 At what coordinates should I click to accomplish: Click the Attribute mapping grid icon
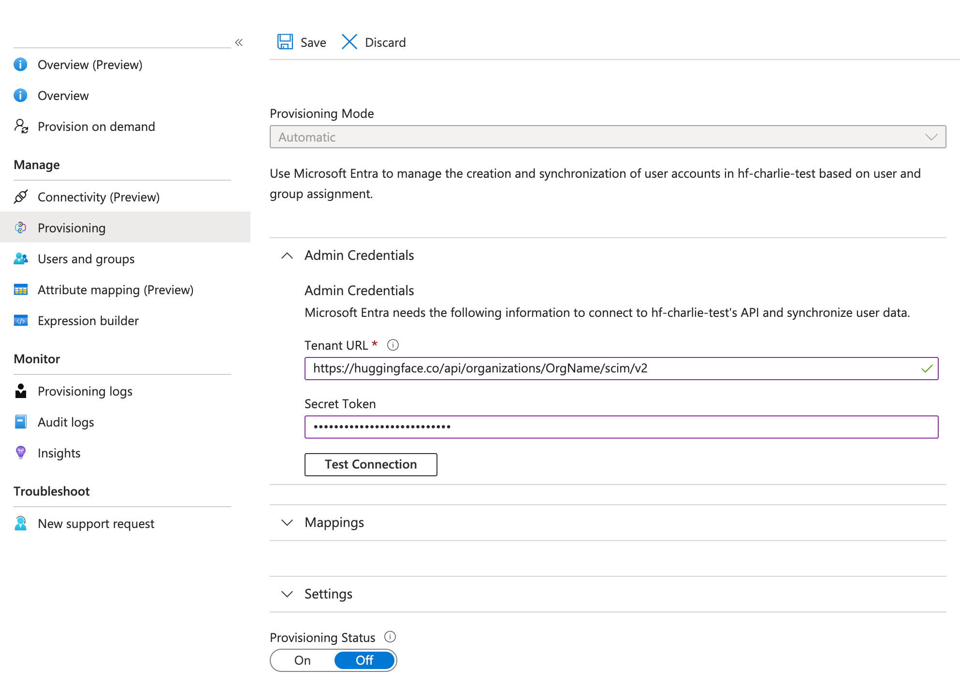coord(20,289)
